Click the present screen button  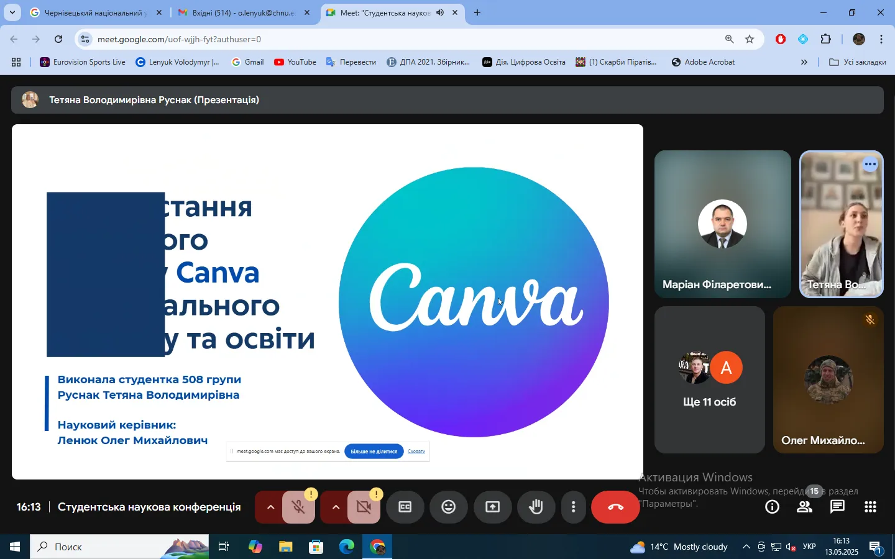[x=492, y=507]
